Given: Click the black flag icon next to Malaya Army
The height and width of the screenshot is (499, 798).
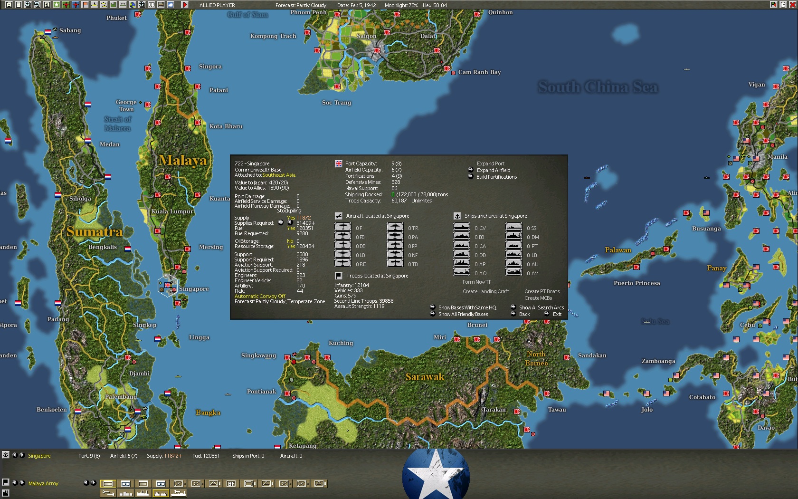Looking at the screenshot, I should point(6,482).
